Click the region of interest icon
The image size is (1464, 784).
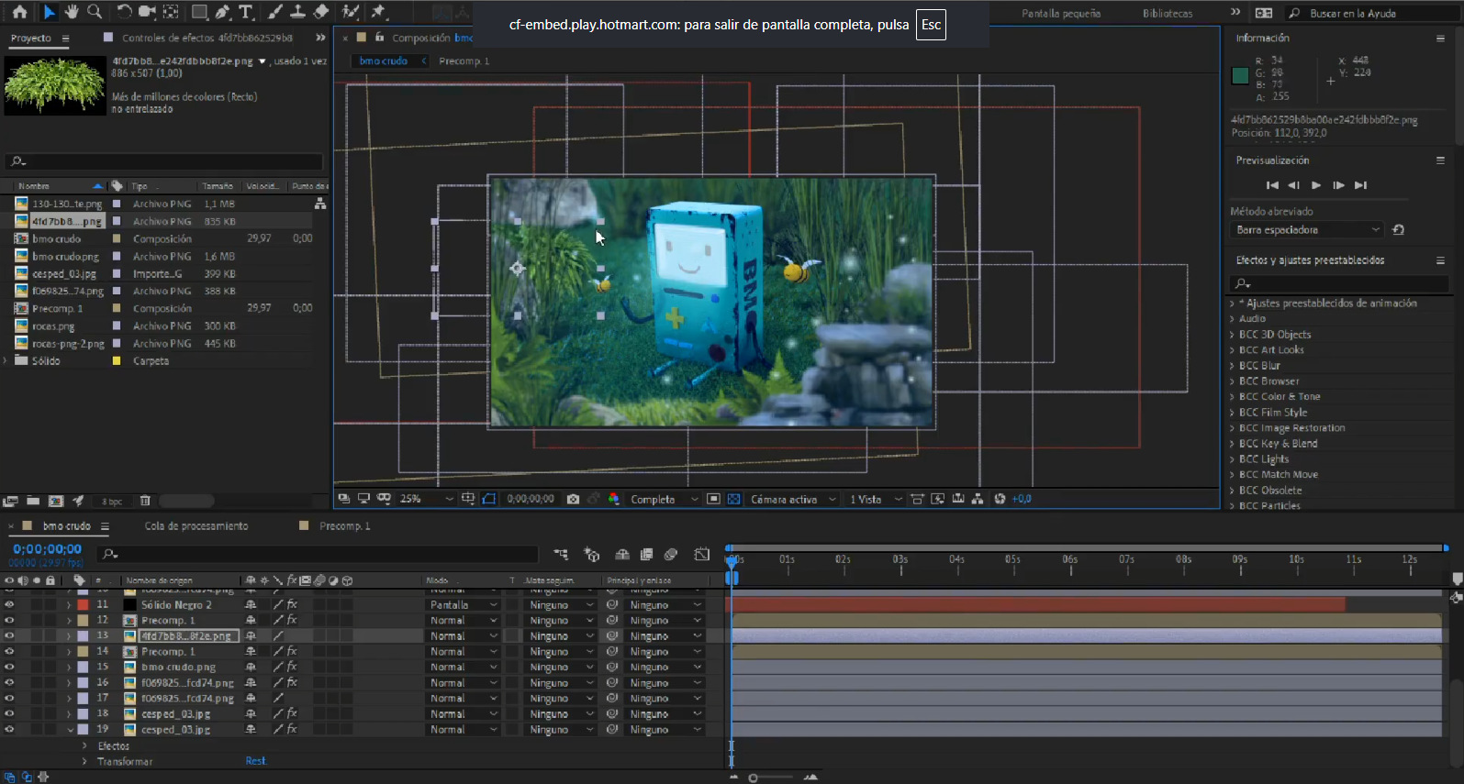click(x=714, y=499)
